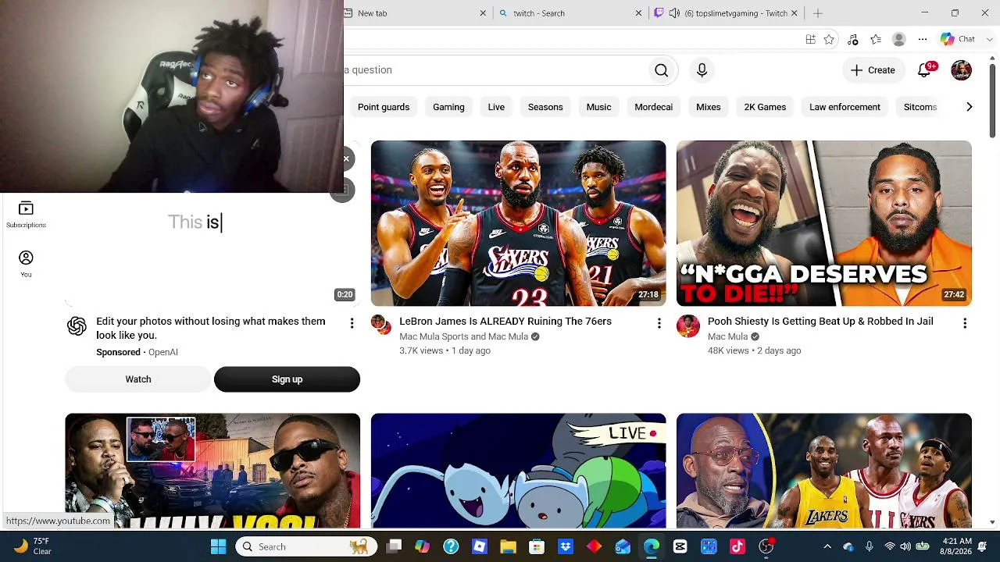Image resolution: width=1000 pixels, height=562 pixels.
Task: Open the Edge media control icon
Action: pyautogui.click(x=852, y=39)
